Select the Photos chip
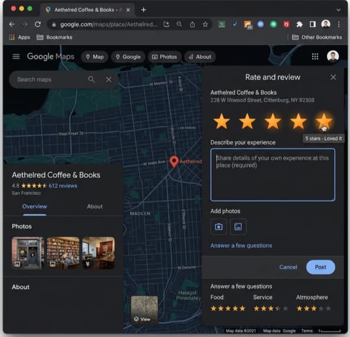Image resolution: width=350 pixels, height=337 pixels. (164, 57)
